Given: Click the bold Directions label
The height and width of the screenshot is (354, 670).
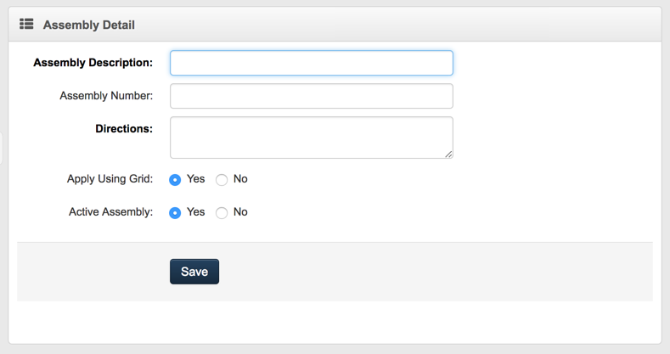Looking at the screenshot, I should click(124, 129).
